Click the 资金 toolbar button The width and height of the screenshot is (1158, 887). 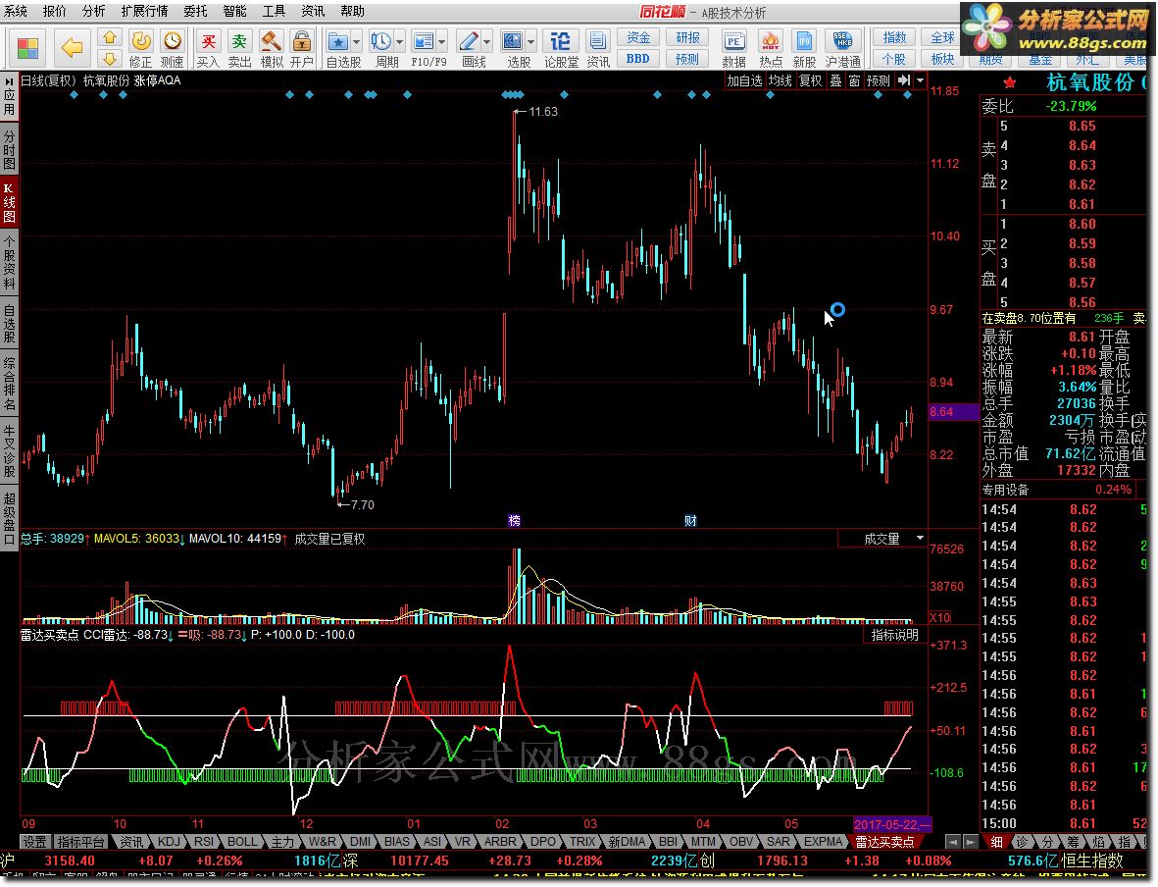(x=638, y=37)
